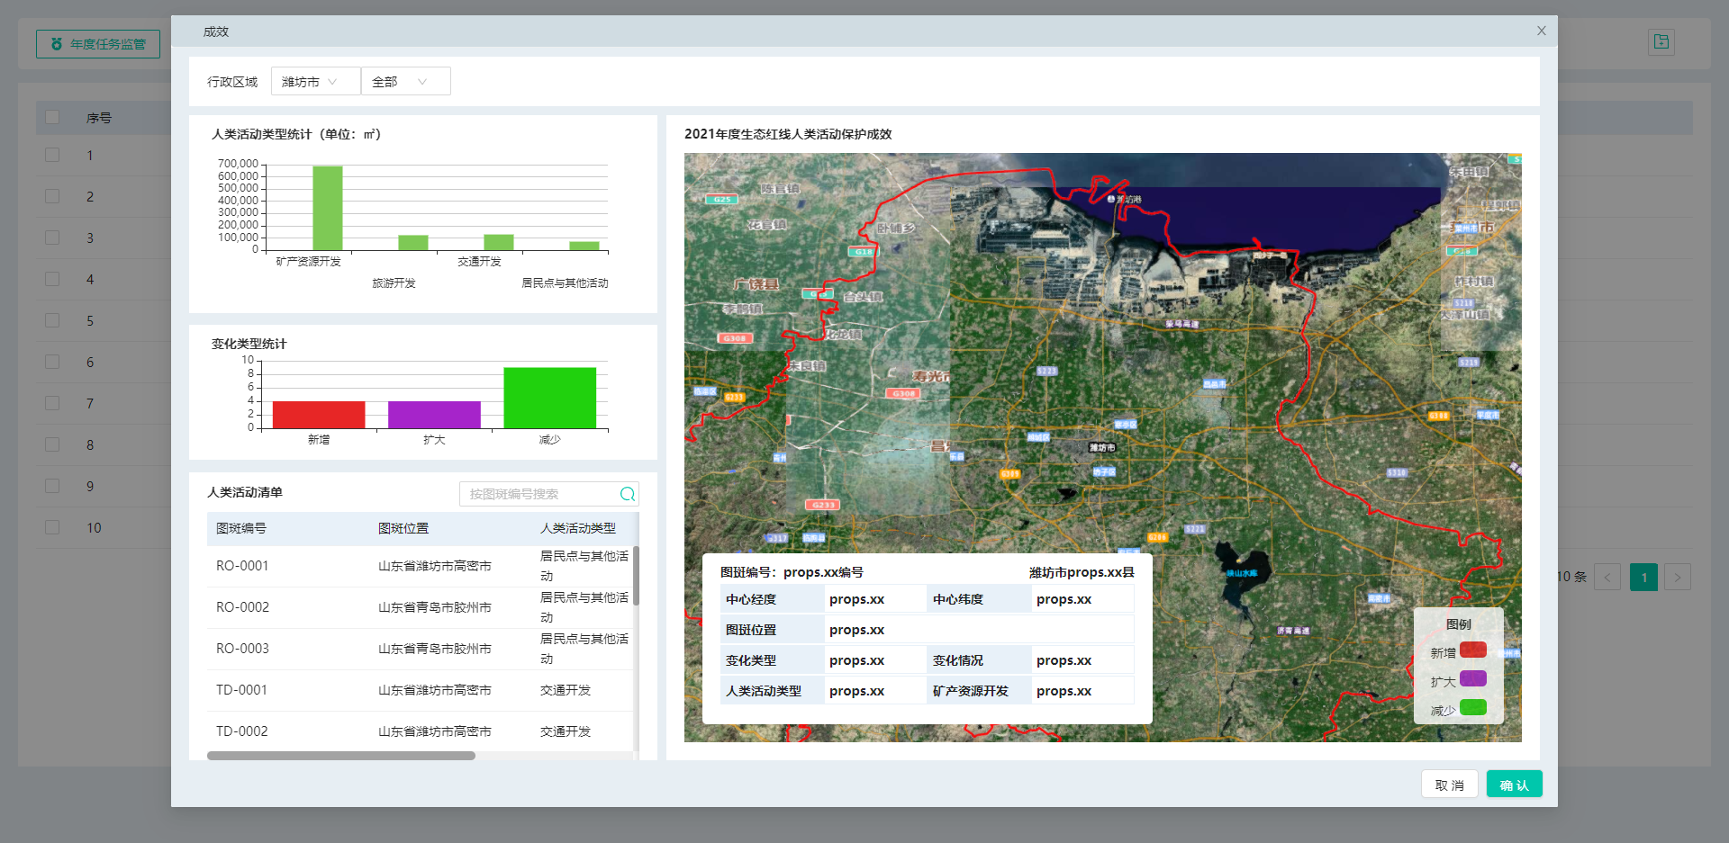The height and width of the screenshot is (843, 1729).
Task: Click the red 新增 legend swatch
Action: point(1473,650)
